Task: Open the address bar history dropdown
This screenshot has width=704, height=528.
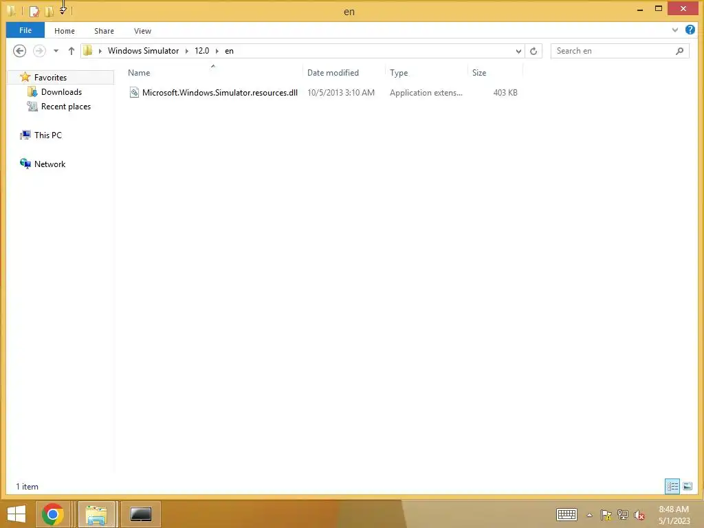Action: point(518,51)
